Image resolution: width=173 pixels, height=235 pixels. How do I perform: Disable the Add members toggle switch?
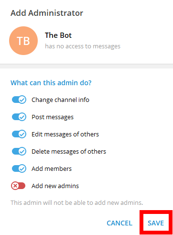pyautogui.click(x=19, y=168)
